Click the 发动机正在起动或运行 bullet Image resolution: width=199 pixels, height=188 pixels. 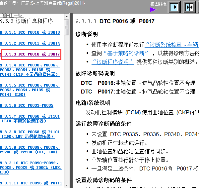pos(119,143)
